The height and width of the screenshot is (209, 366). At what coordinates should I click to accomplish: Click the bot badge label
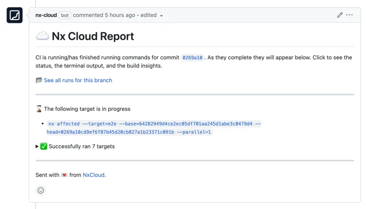click(65, 15)
